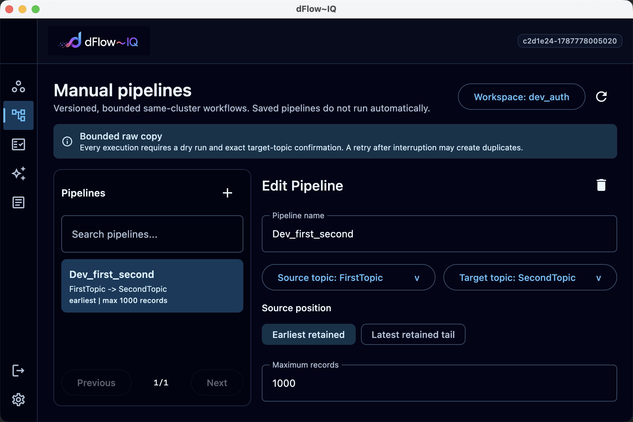633x422 pixels.
Task: Select Latest retained tail source position
Action: click(413, 334)
